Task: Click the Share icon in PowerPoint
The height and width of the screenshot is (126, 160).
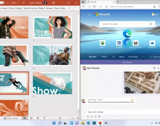Action: coord(69,8)
